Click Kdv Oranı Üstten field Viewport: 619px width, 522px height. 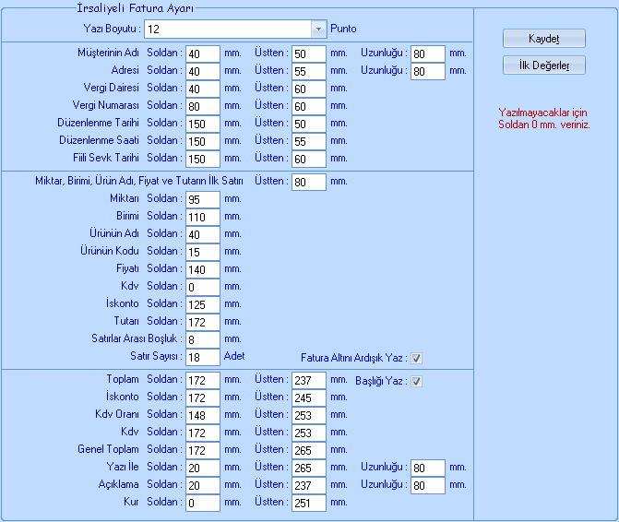[x=309, y=415]
